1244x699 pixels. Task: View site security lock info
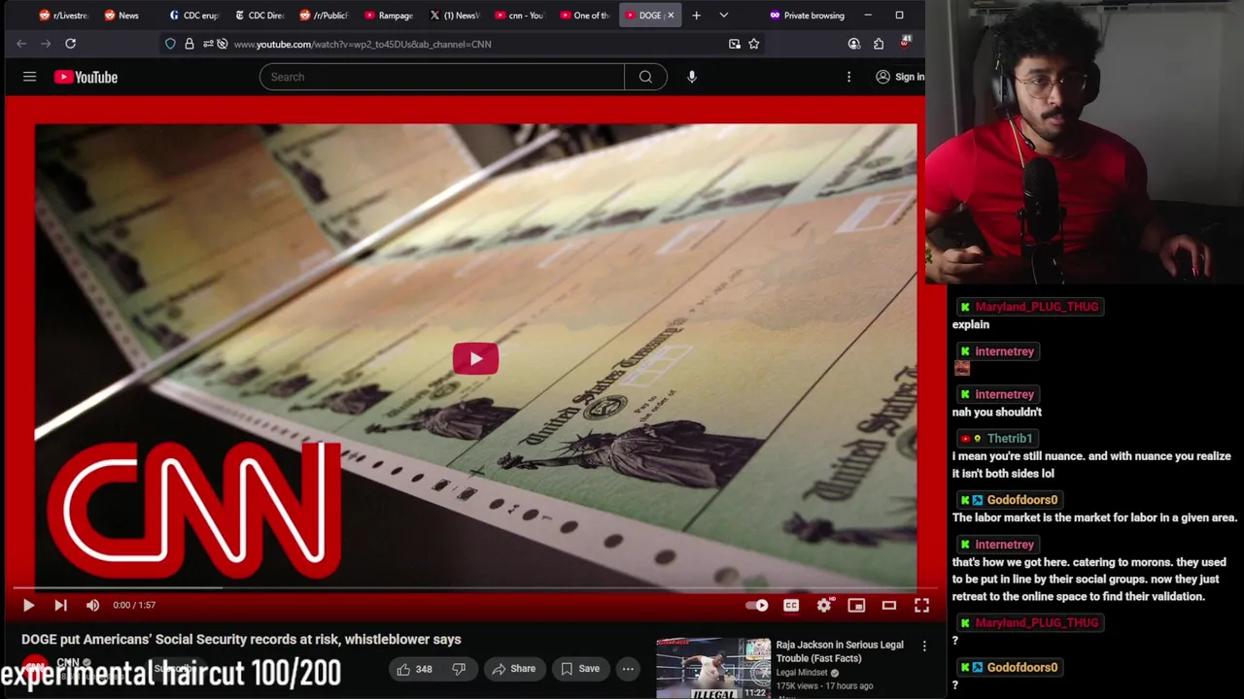[x=190, y=44]
